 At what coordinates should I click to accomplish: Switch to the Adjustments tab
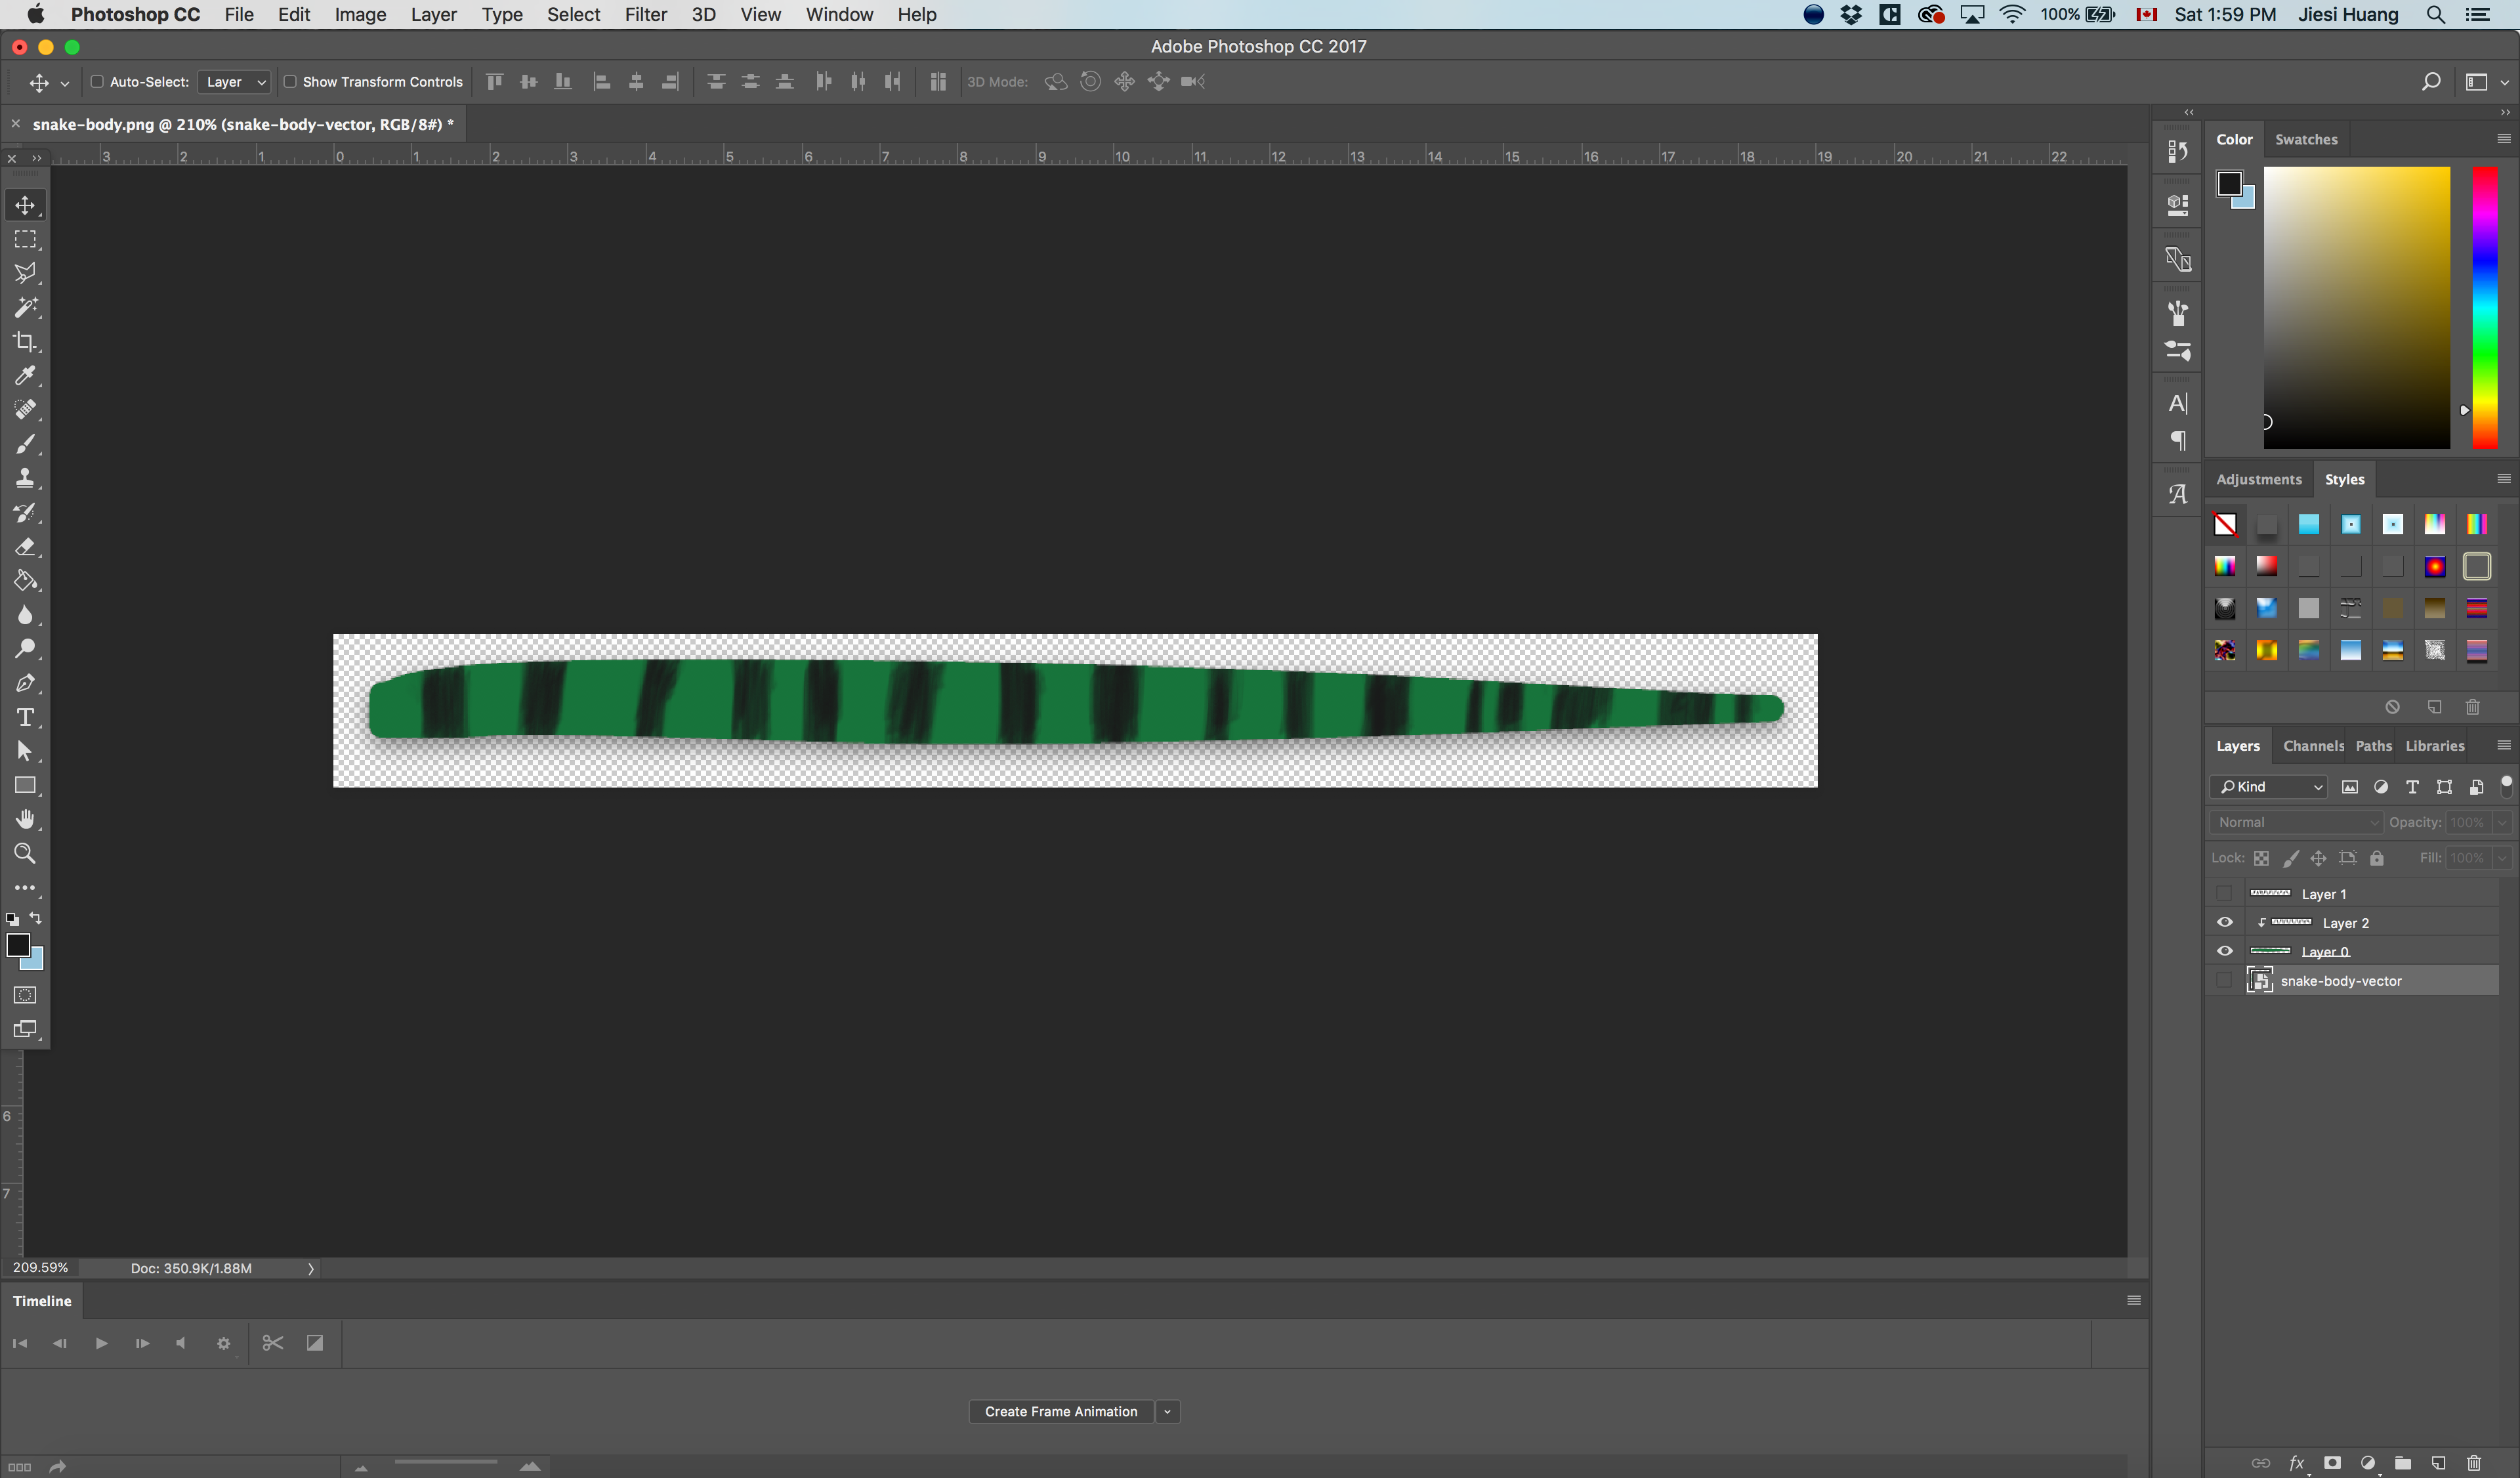click(x=2258, y=479)
